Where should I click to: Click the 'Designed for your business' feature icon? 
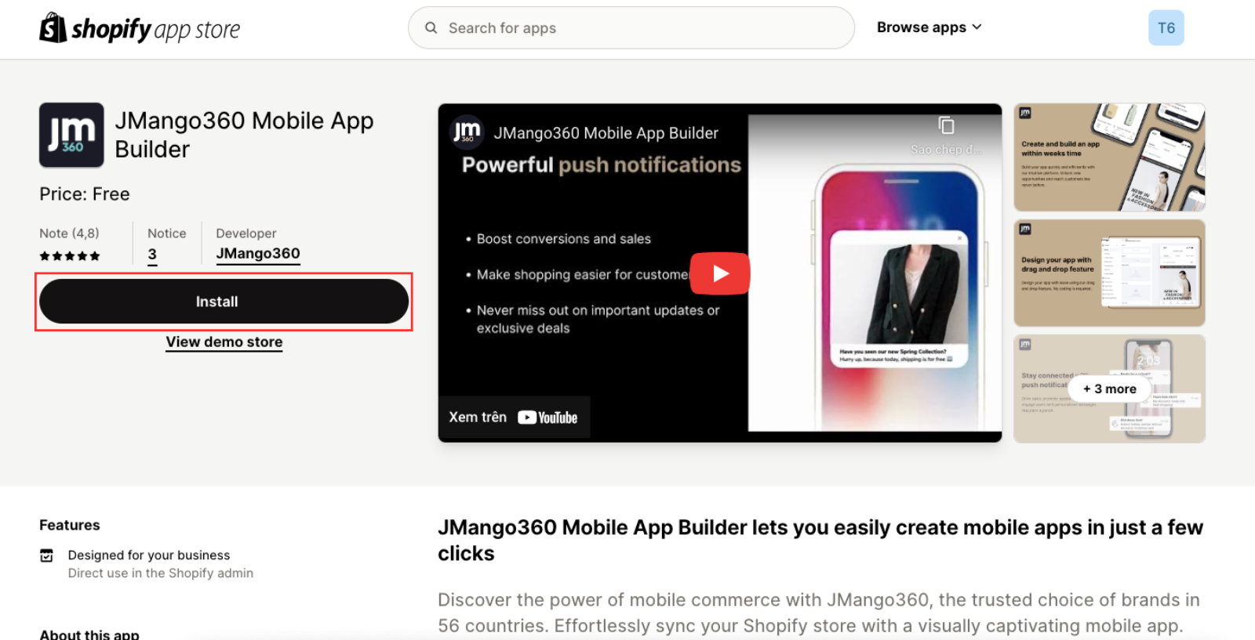(x=47, y=555)
